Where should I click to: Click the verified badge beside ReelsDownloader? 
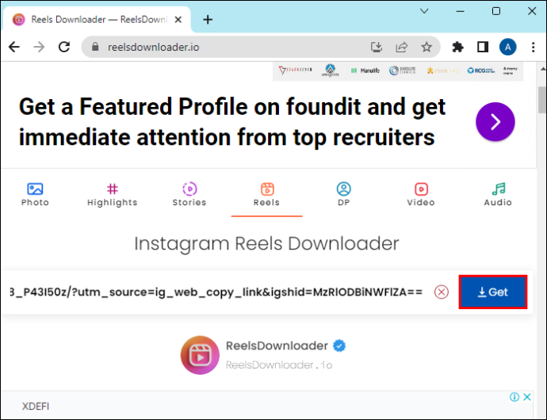[x=339, y=346]
